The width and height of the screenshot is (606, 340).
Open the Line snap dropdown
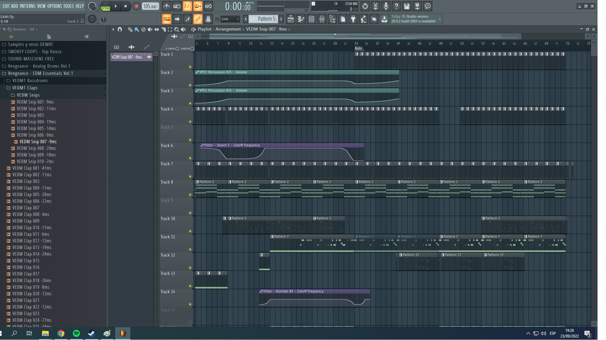[x=230, y=19]
